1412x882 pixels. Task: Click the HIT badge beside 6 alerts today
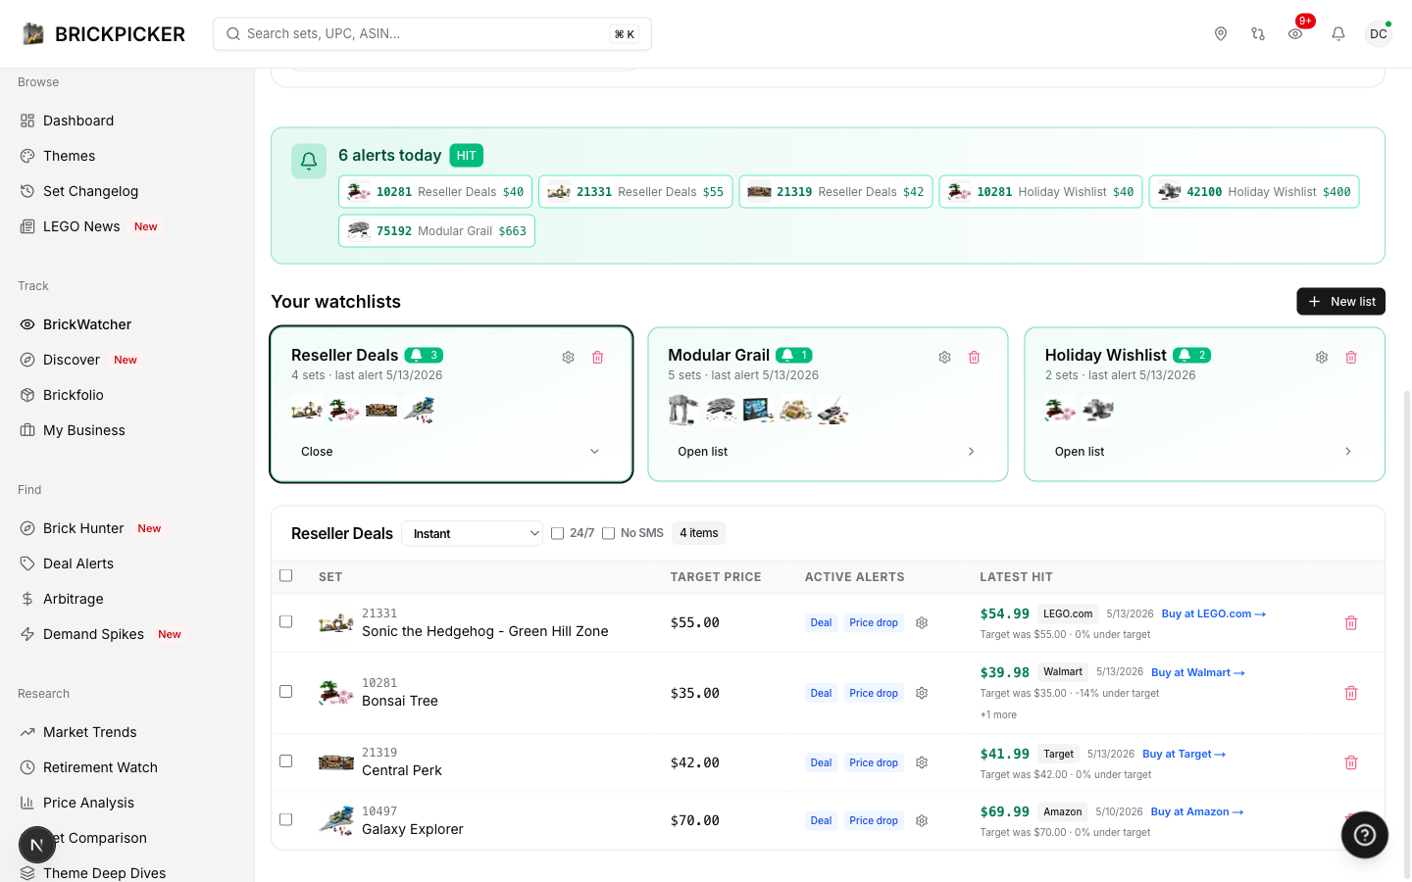(467, 156)
